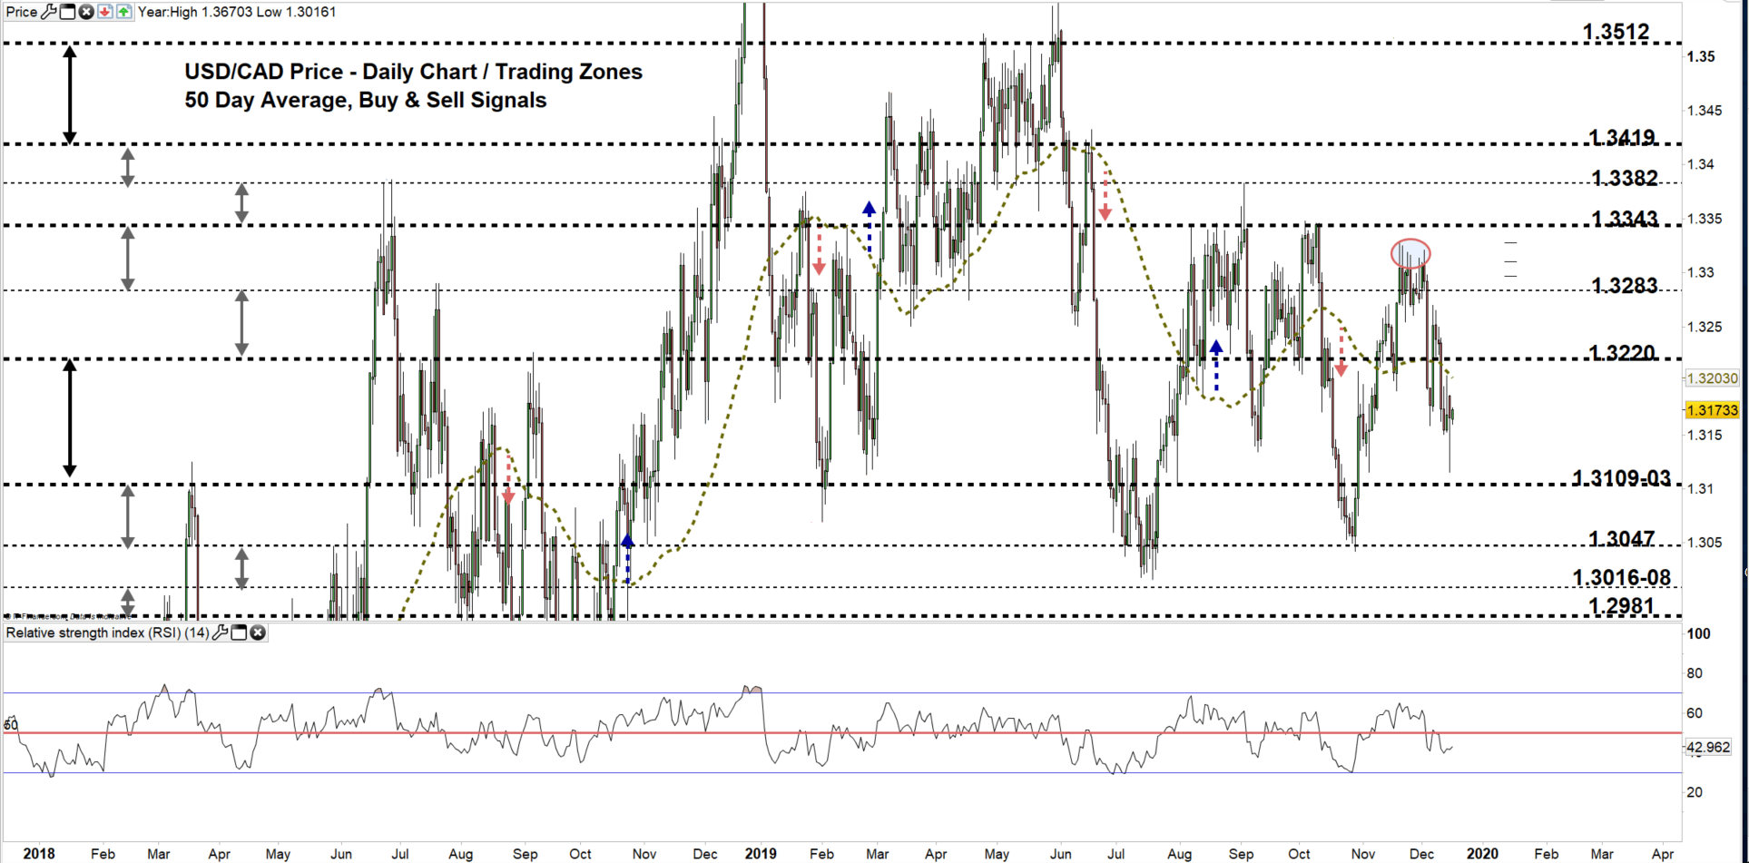Image resolution: width=1749 pixels, height=863 pixels.
Task: Click the 1.3220 level label
Action: point(1622,353)
